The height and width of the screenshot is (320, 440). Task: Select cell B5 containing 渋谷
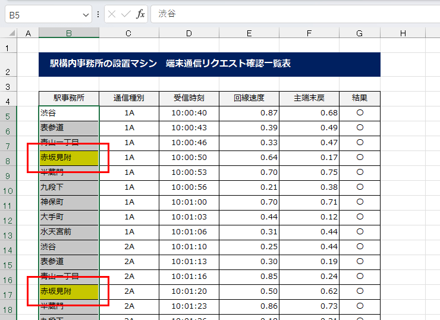[69, 113]
